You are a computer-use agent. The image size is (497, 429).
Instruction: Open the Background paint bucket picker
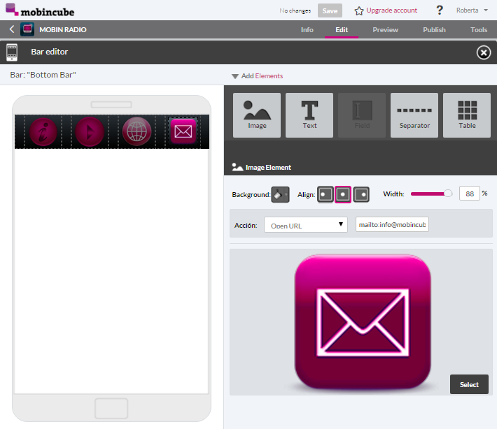point(280,194)
